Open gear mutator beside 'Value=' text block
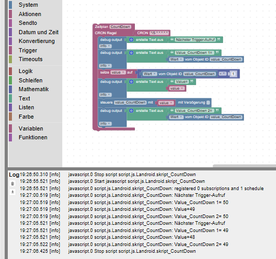The height and width of the screenshot is (259, 276). tap(131, 82)
